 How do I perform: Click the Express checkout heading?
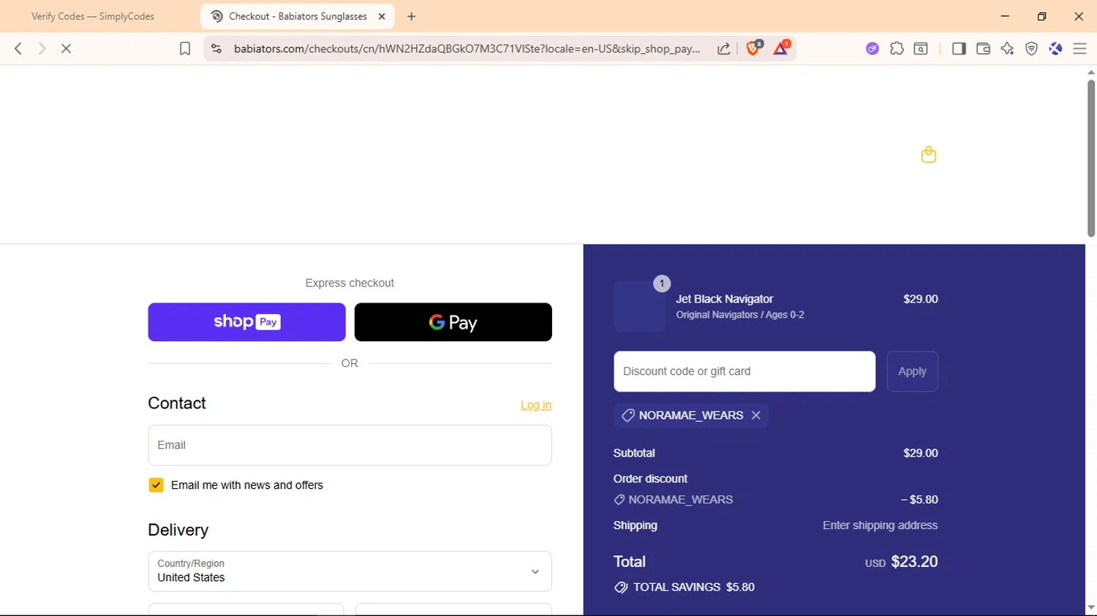pyautogui.click(x=350, y=283)
